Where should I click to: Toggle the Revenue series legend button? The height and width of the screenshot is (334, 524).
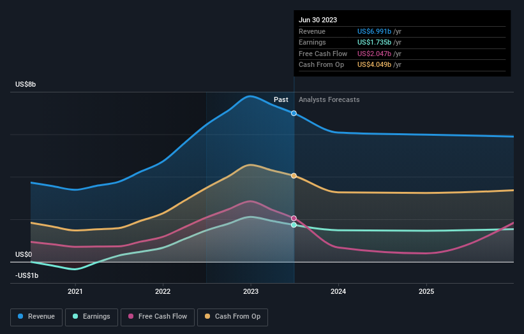point(36,317)
